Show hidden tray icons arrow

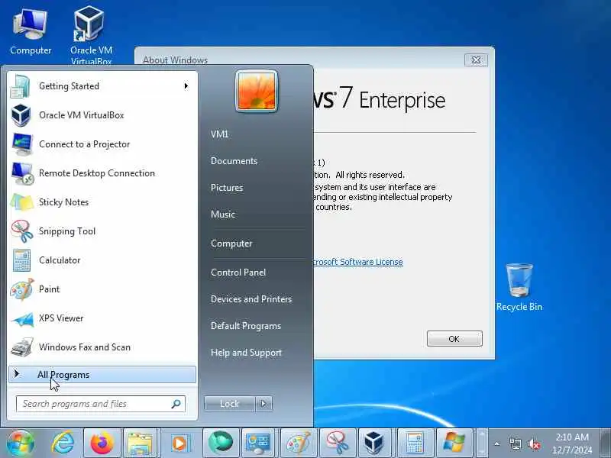coord(497,443)
